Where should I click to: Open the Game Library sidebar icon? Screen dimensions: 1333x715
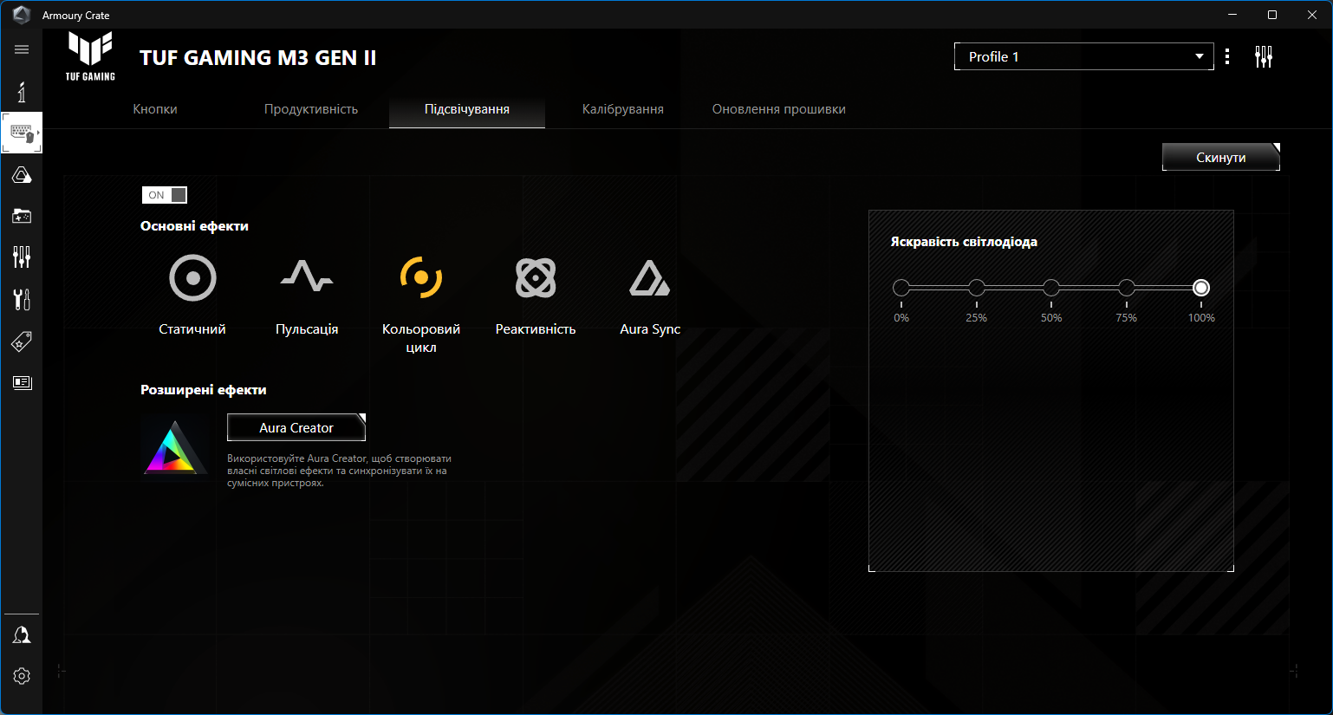coord(22,216)
